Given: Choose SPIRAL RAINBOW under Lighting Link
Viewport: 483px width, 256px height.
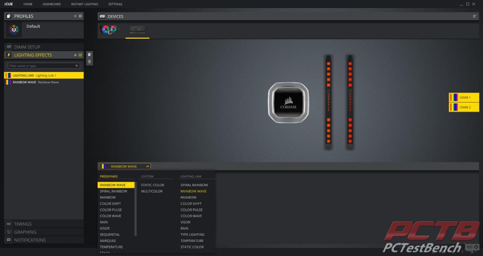Looking at the screenshot, I should click(194, 185).
